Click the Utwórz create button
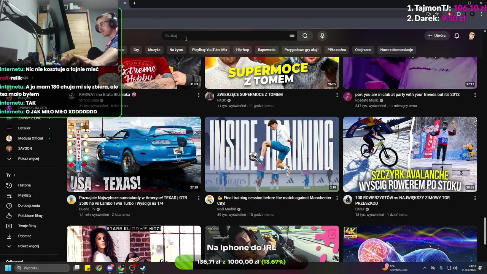Image resolution: width=487 pixels, height=274 pixels. point(436,36)
